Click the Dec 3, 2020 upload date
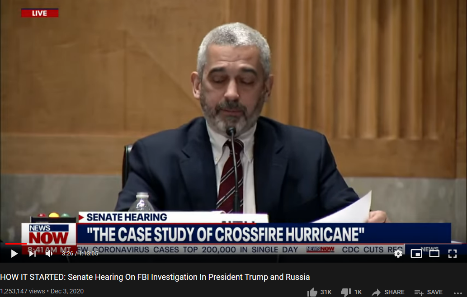This screenshot has width=467, height=297. (67, 291)
